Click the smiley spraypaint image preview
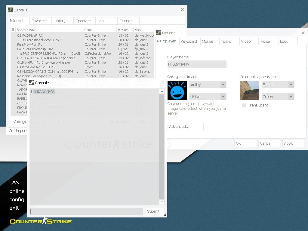 pos(177,91)
